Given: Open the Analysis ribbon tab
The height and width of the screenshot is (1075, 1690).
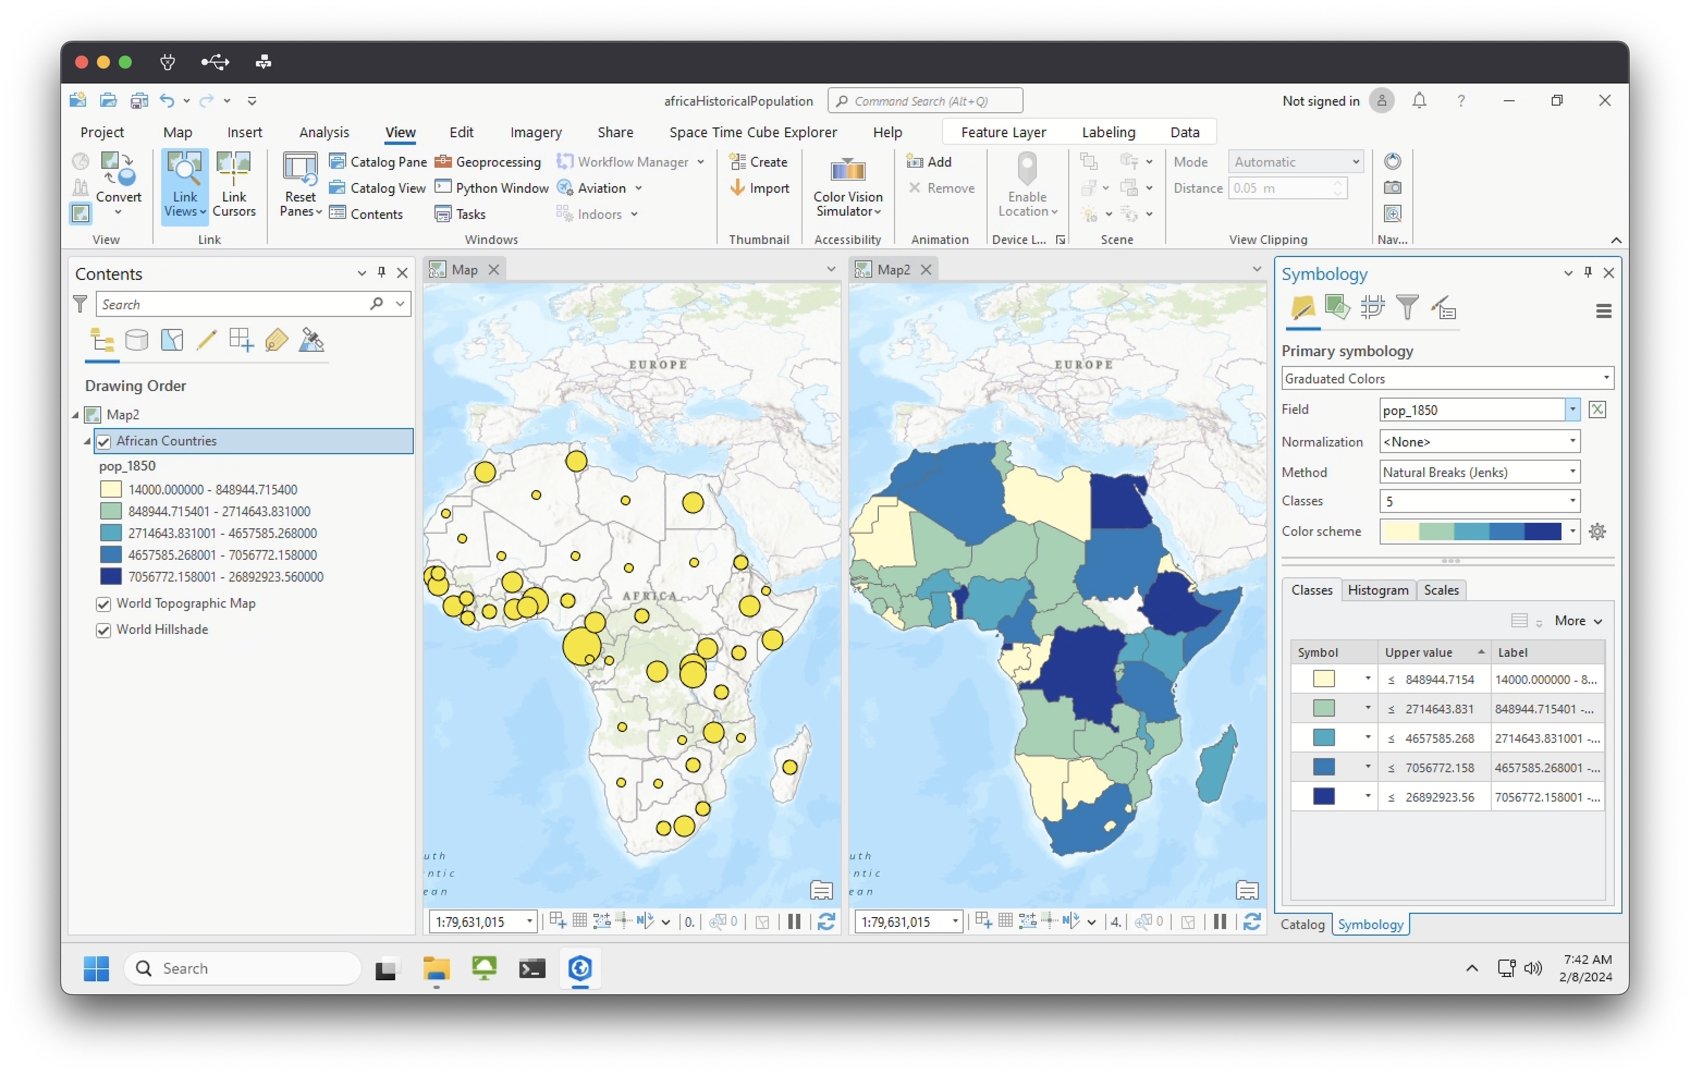Looking at the screenshot, I should coord(323,132).
